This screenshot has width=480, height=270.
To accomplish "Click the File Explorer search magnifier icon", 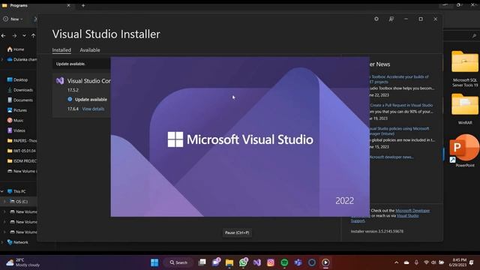I will (474, 36).
